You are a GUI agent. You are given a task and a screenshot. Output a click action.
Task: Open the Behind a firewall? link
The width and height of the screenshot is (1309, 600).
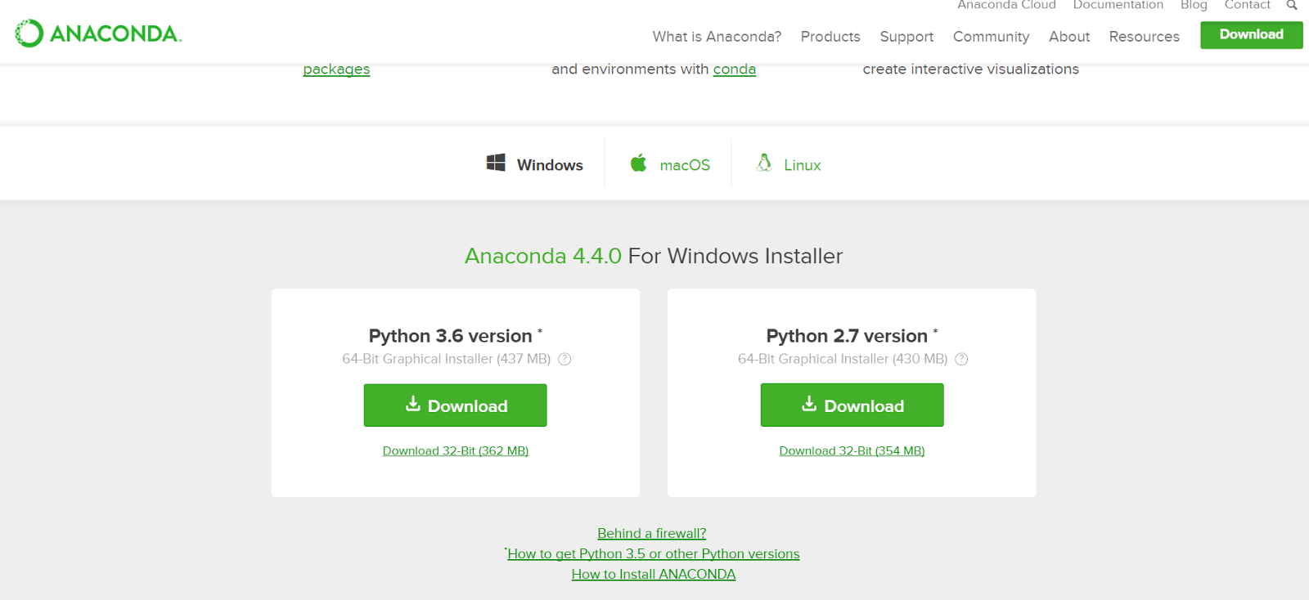coord(651,534)
